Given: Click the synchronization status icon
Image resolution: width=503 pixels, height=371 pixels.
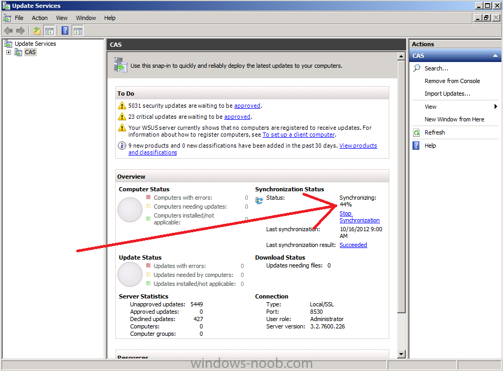Looking at the screenshot, I should [x=259, y=201].
